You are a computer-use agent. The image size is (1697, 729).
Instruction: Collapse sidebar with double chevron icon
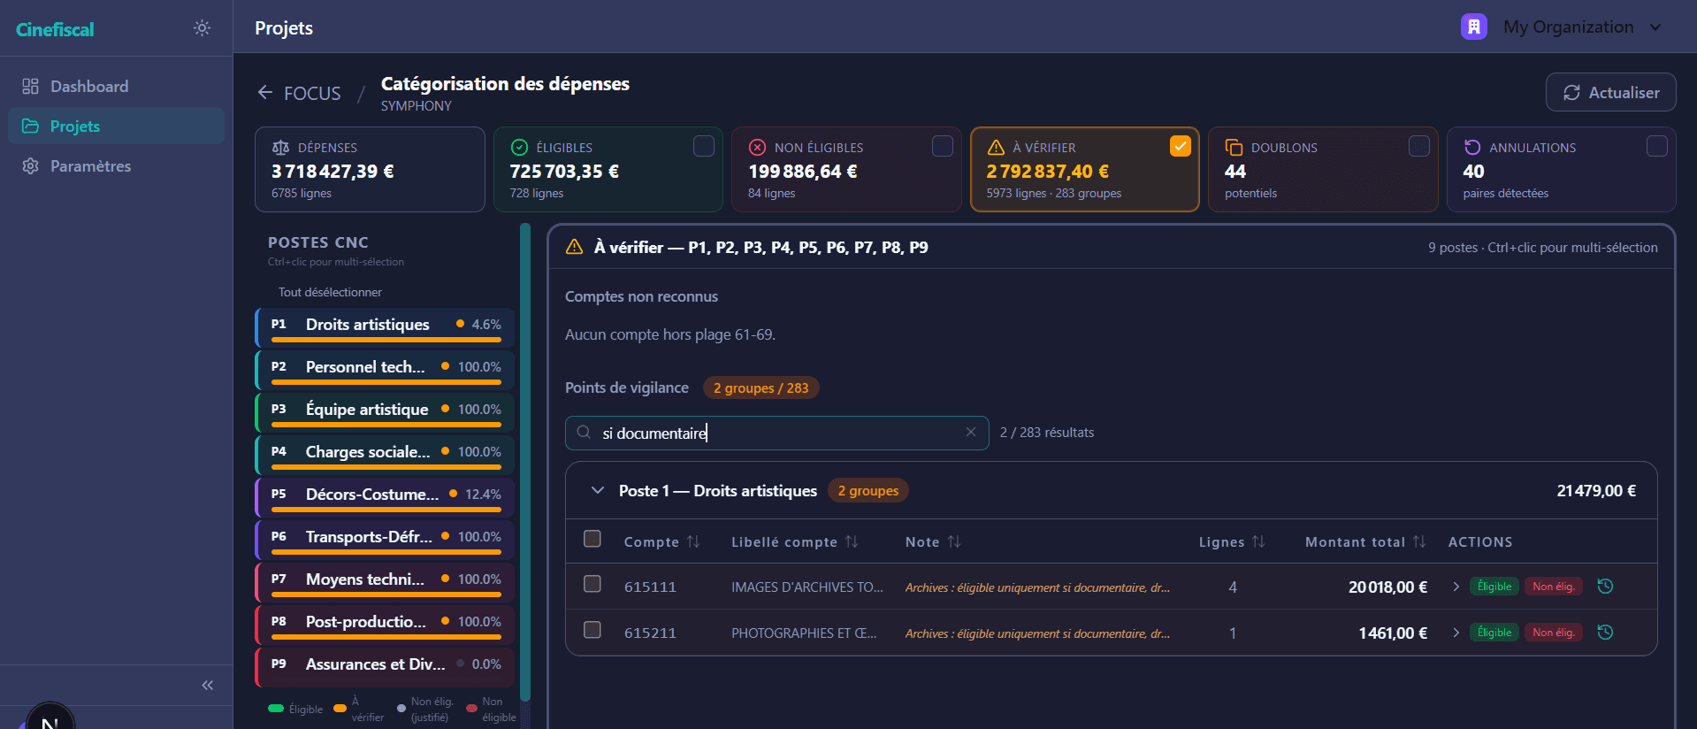coord(207,685)
